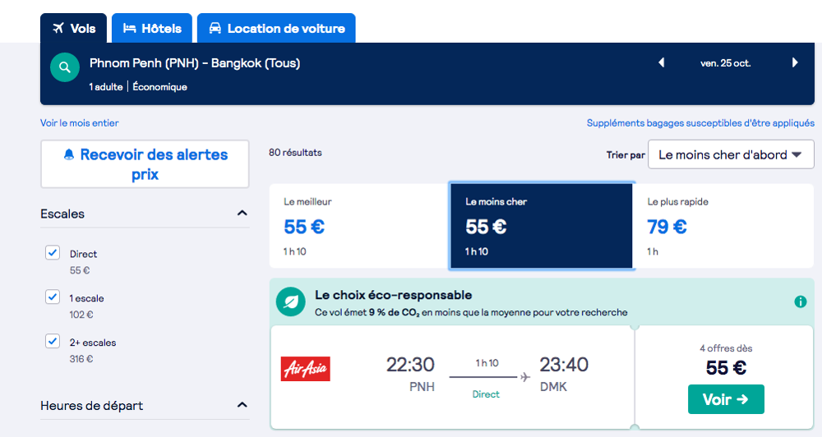Collapse the Heures de départ section

tap(242, 405)
